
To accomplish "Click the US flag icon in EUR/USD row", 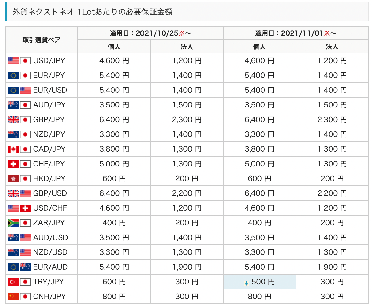I will tap(25, 90).
